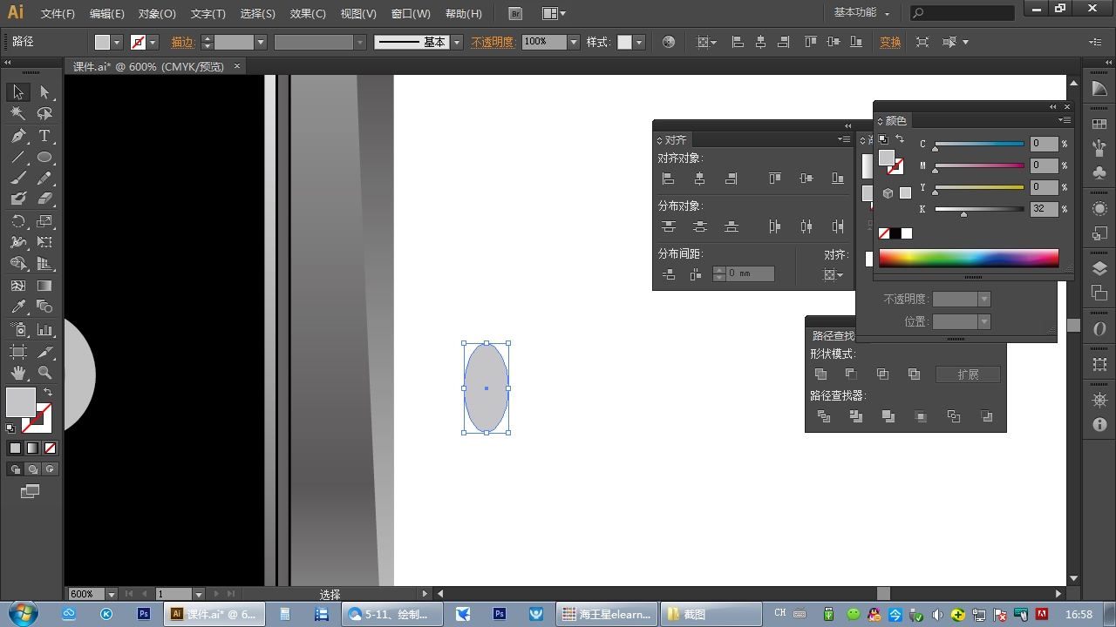Open the 样式 style dropdown

[639, 42]
